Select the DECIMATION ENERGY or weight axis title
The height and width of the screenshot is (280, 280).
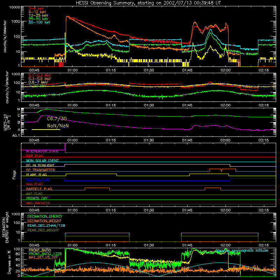pos(6,227)
